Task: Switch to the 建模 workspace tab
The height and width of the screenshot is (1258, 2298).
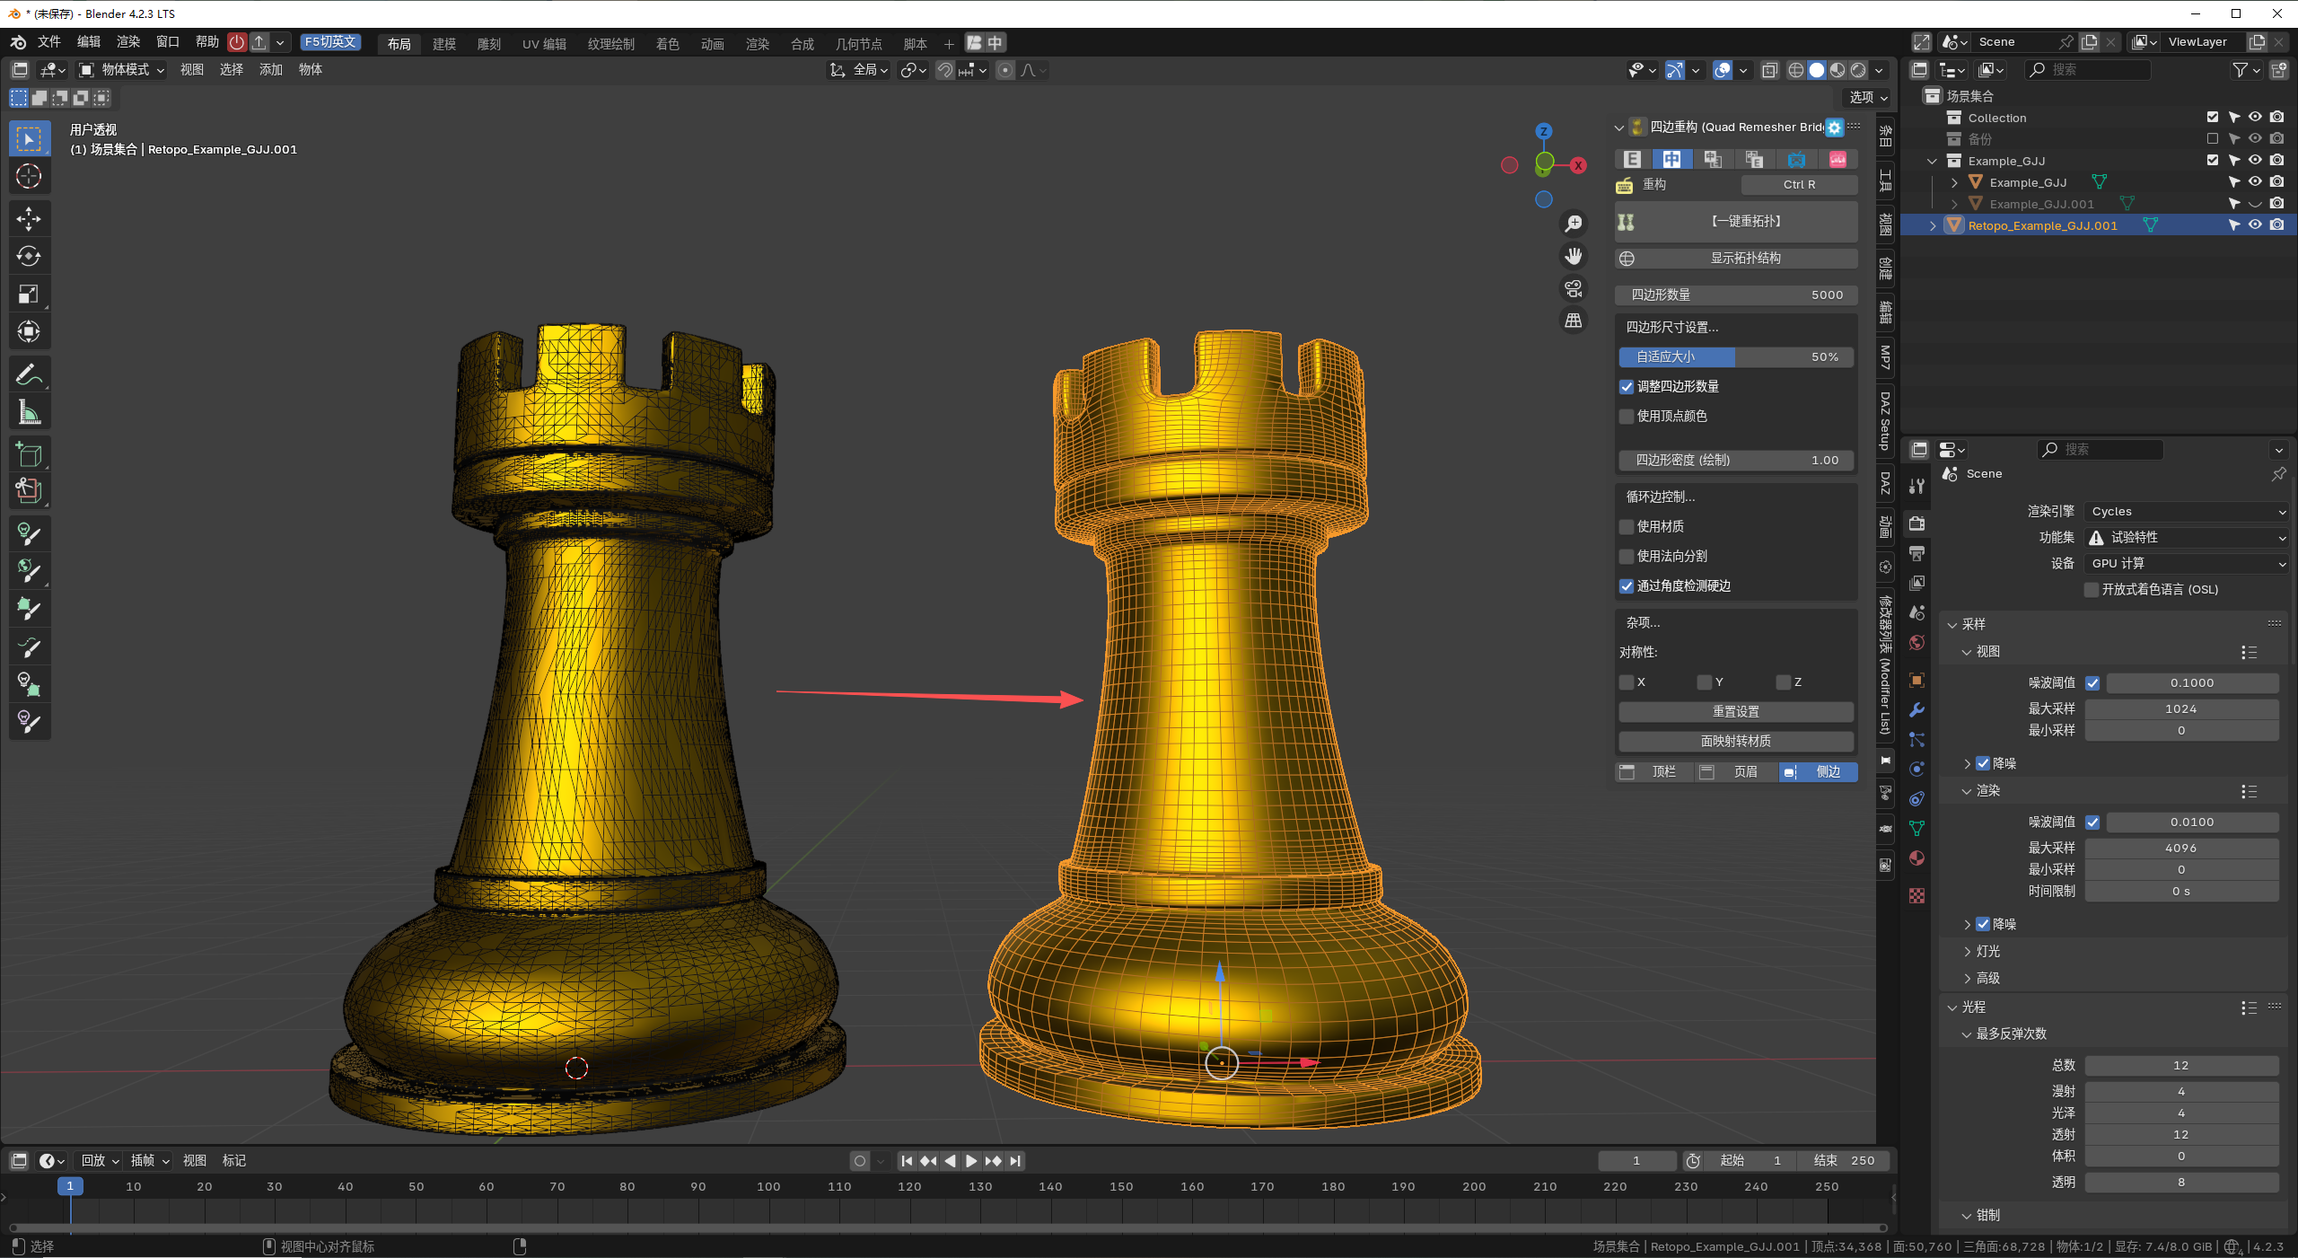Action: (444, 44)
